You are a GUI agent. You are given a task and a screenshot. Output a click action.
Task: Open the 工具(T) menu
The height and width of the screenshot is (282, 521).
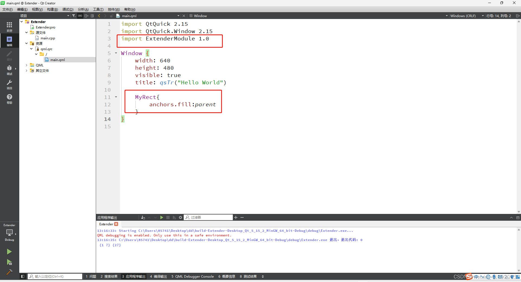(x=98, y=9)
